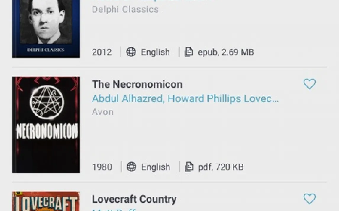Screen dimensions: 339x211
Task: Click the globe icon beside 1980 English
Action: click(131, 167)
